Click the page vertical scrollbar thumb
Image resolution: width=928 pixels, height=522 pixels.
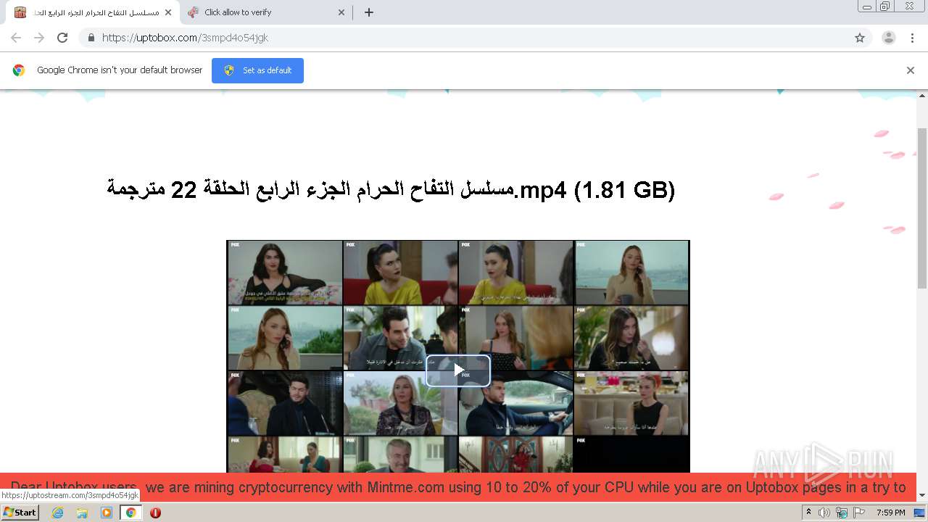pos(922,208)
